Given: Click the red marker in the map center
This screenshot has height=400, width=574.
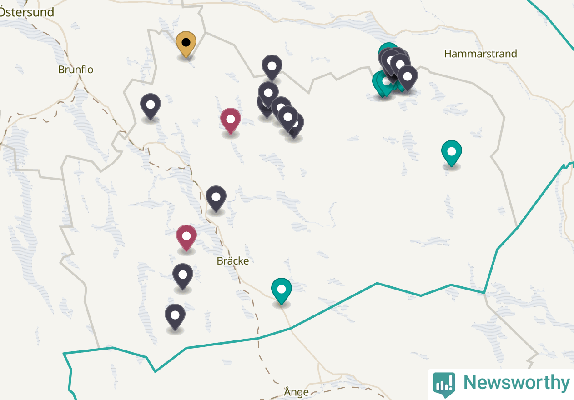Looking at the screenshot, I should tap(231, 121).
